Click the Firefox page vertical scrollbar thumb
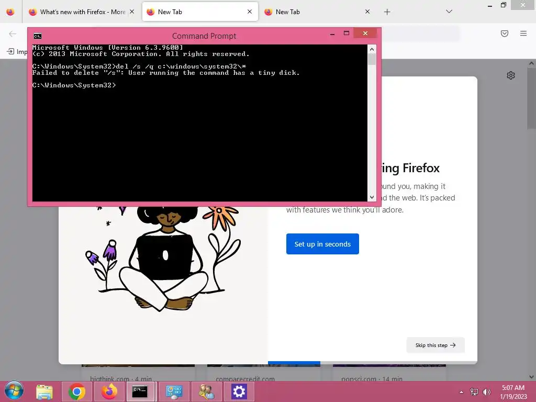536x402 pixels. coord(531,98)
